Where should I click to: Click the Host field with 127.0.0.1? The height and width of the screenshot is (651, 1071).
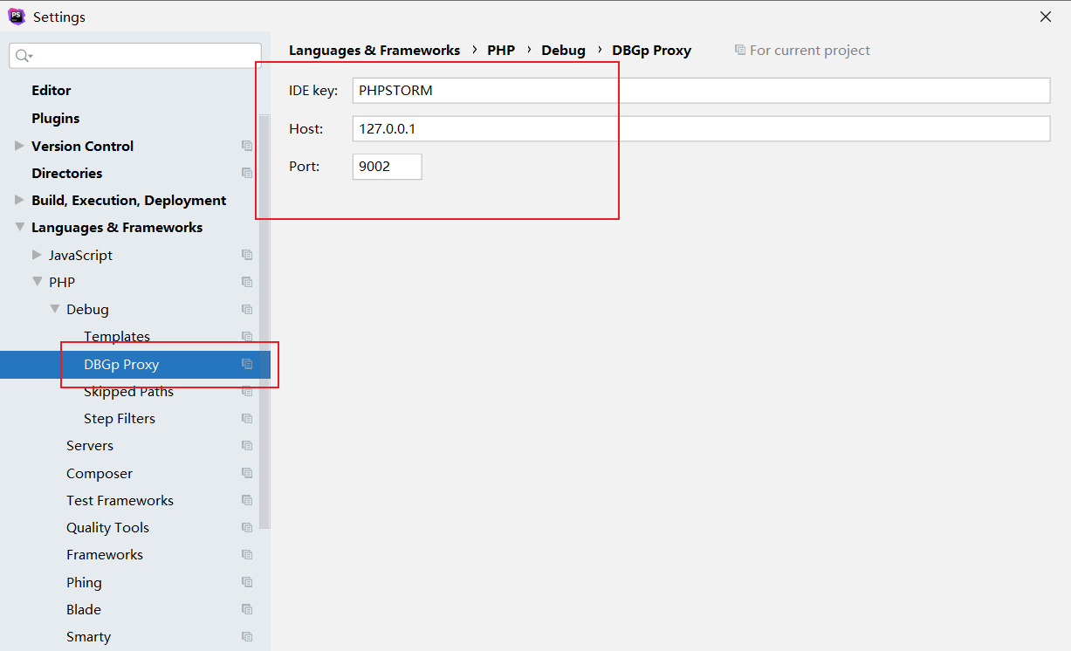(x=701, y=128)
